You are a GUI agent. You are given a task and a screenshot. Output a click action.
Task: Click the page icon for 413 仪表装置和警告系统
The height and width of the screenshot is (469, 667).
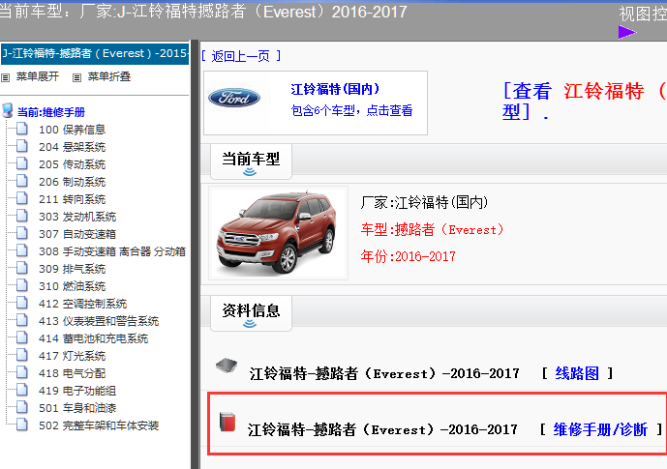point(22,320)
